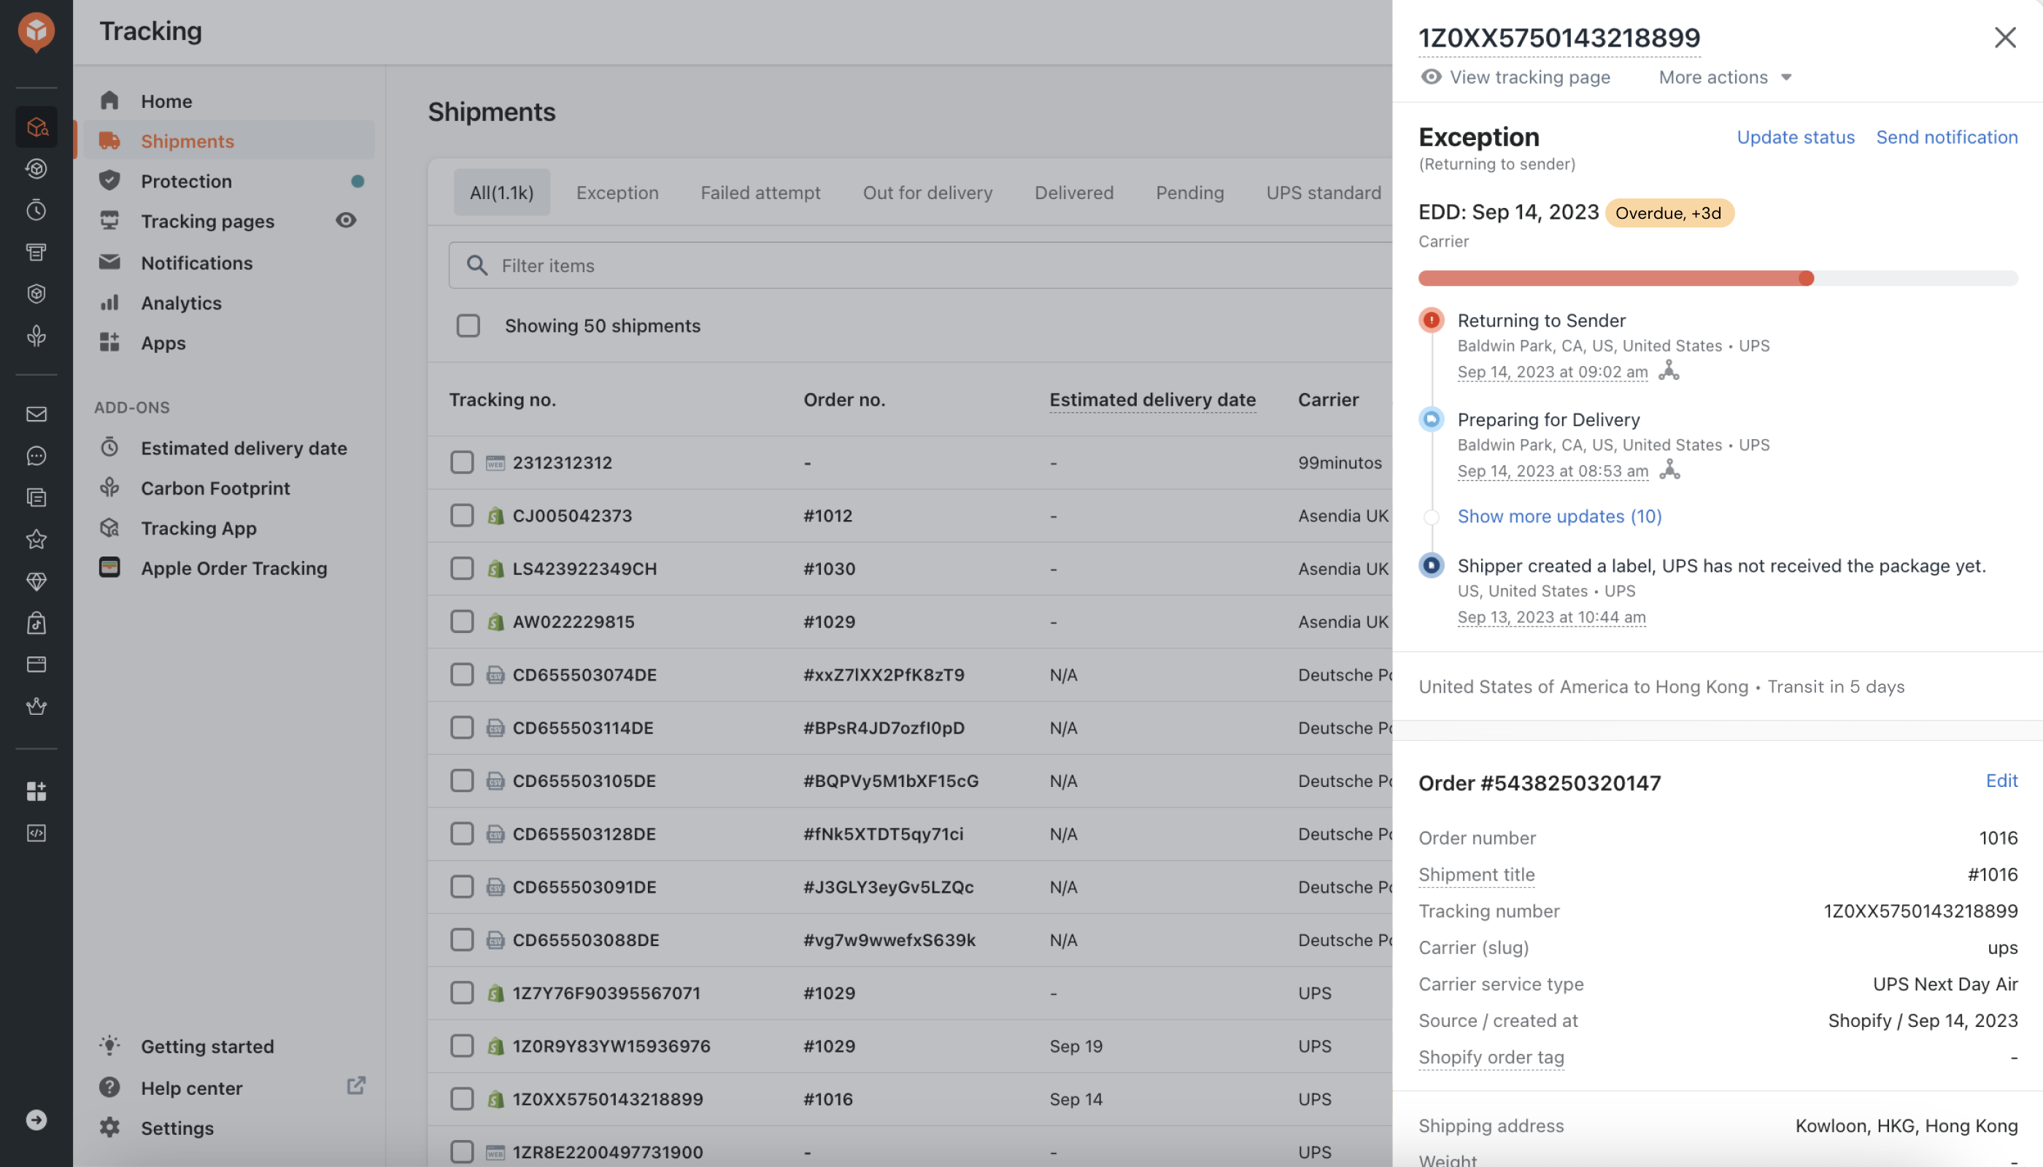Select the Carbon Footprint icon in add-ons
The image size is (2043, 1167).
tap(109, 488)
